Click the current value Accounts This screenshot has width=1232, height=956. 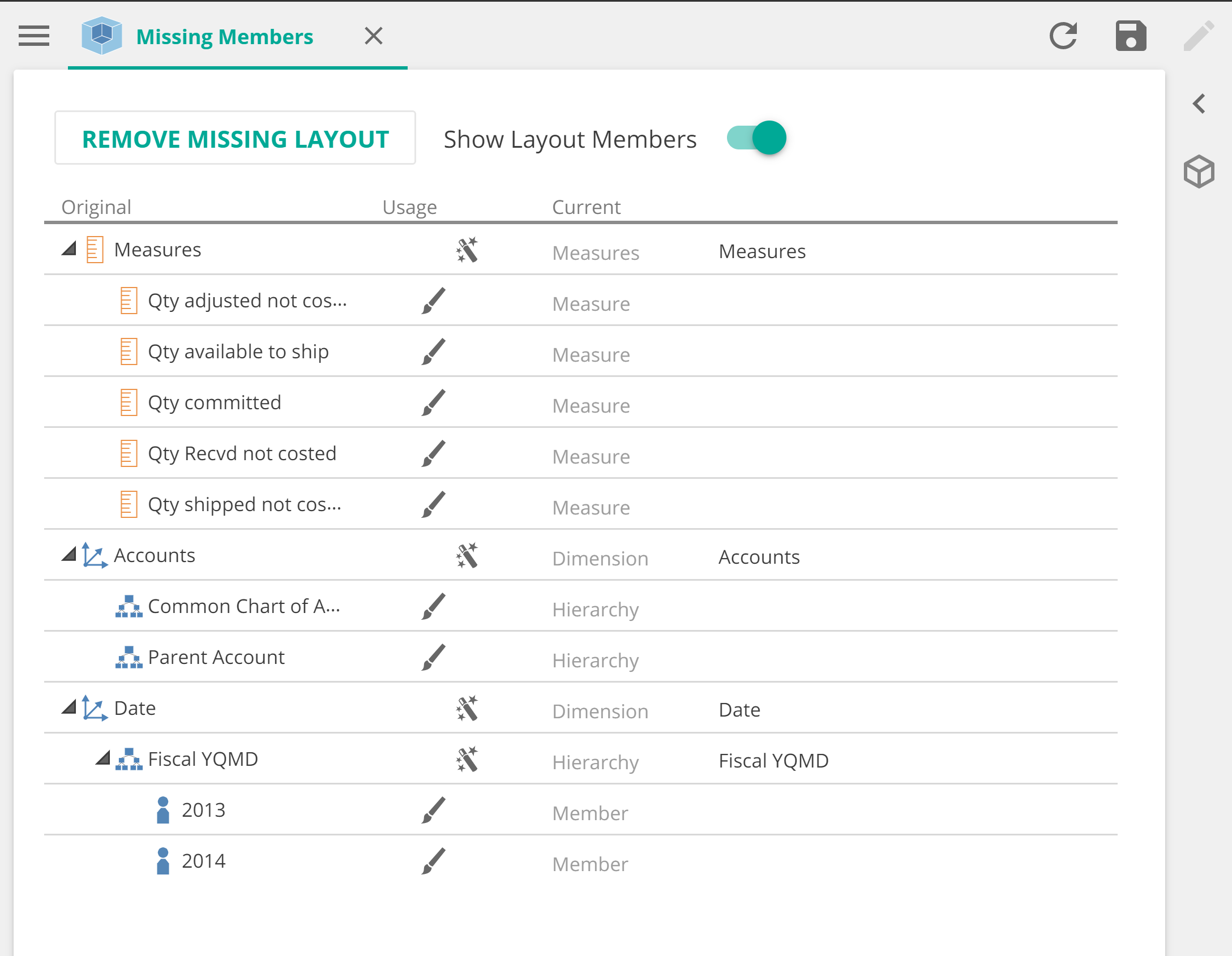coord(759,557)
